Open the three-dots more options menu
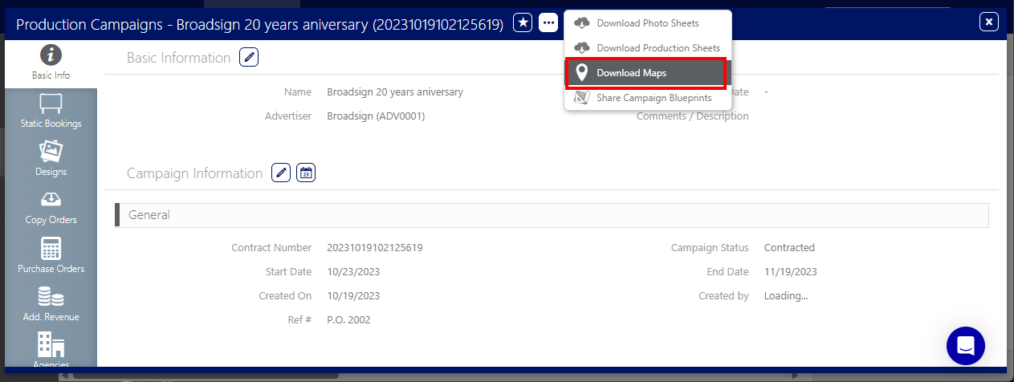Image resolution: width=1014 pixels, height=382 pixels. (x=548, y=23)
